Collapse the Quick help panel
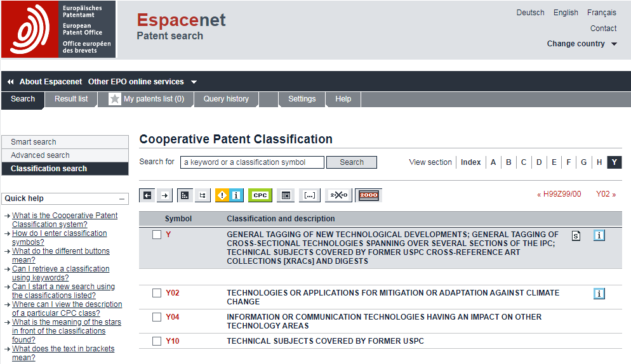Viewport: 631px width, 364px height. 122,198
